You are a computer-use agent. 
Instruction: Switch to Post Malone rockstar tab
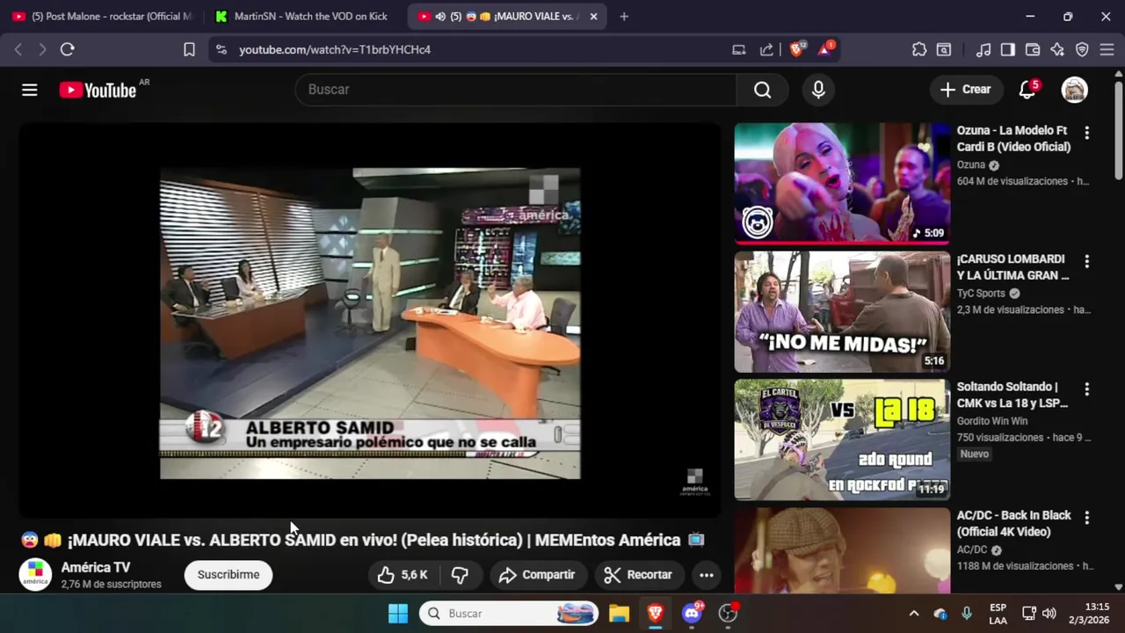coord(102,17)
